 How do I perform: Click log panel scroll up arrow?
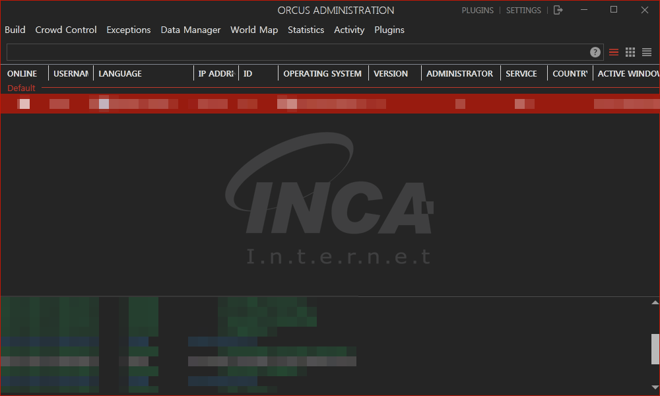point(655,302)
